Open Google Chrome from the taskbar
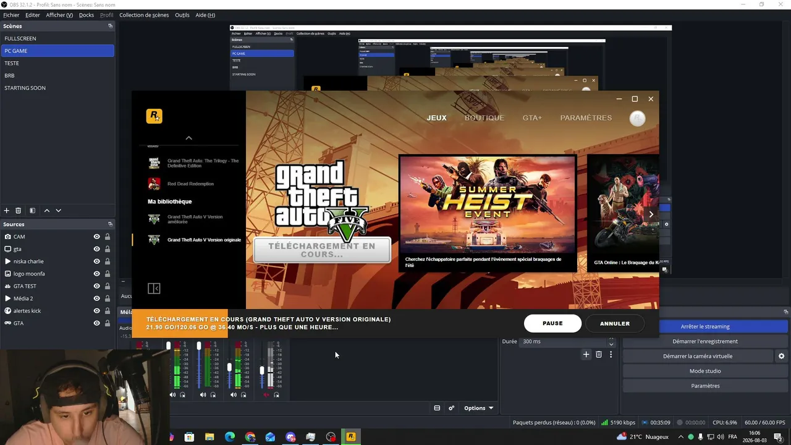791x445 pixels. [250, 437]
